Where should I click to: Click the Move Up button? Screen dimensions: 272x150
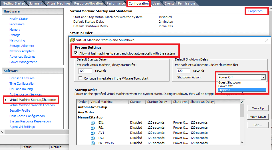pos(258,108)
